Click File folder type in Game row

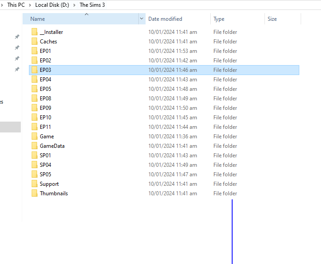tap(225, 137)
